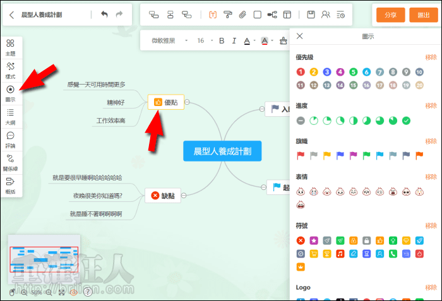Expand the text color dropdown arrow
The width and height of the screenshot is (442, 301).
pos(254,41)
